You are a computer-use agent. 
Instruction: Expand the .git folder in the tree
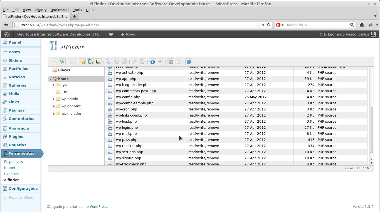(x=54, y=85)
